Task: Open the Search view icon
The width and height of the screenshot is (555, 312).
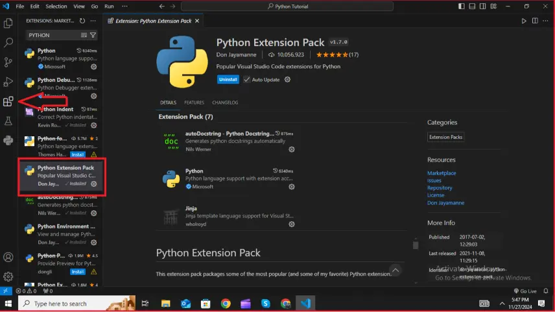Action: click(x=8, y=43)
